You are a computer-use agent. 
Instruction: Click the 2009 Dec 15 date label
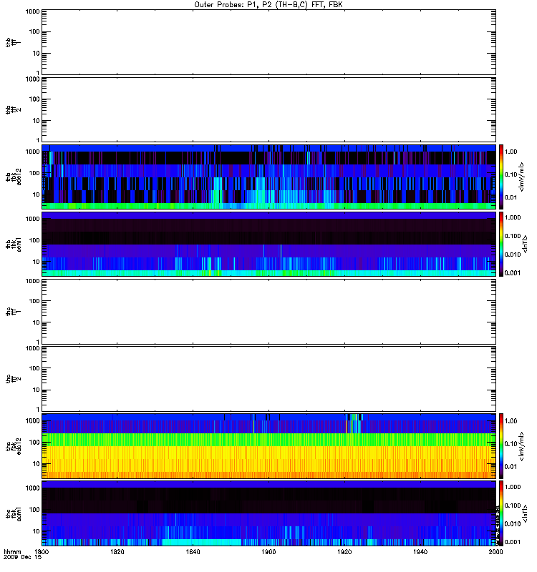pos(23,558)
